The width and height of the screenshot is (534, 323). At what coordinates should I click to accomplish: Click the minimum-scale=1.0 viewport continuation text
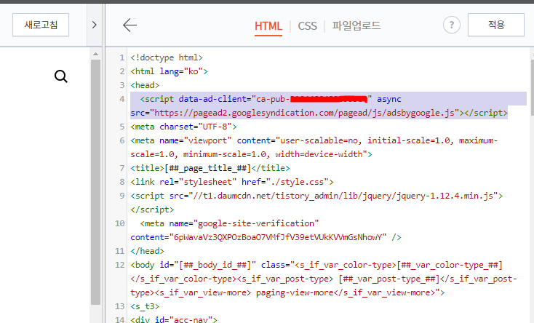pos(225,154)
